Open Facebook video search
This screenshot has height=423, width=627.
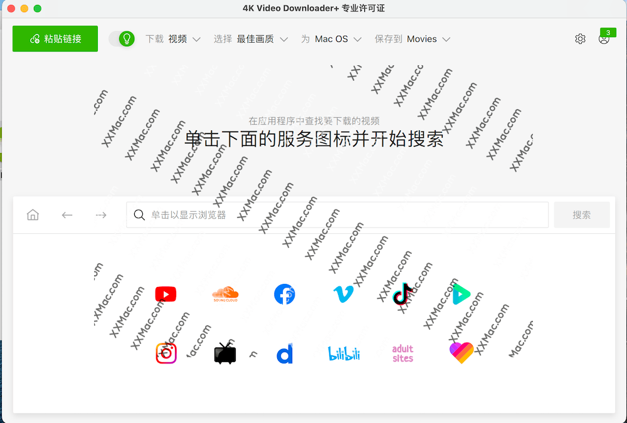[x=284, y=294]
